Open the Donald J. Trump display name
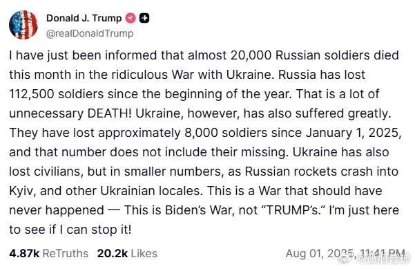Viewport: 415px width, 269px height. tap(84, 18)
